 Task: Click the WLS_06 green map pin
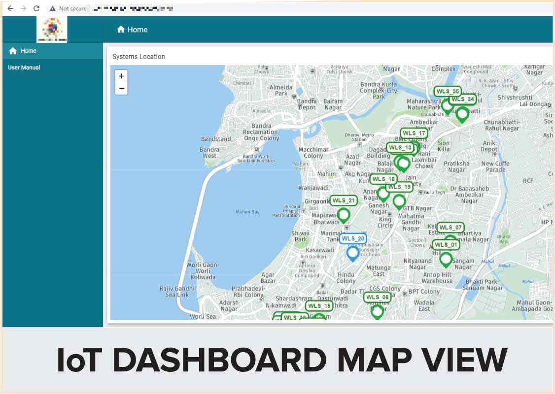point(377,311)
